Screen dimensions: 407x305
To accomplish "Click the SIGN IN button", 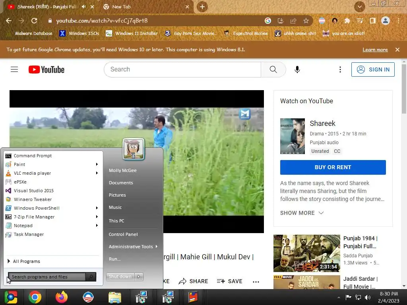I will (373, 69).
